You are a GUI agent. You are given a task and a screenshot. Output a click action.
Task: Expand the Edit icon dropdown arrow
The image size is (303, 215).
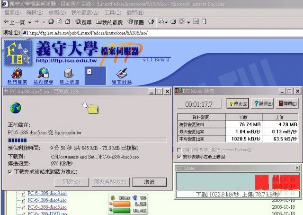coord(188,22)
